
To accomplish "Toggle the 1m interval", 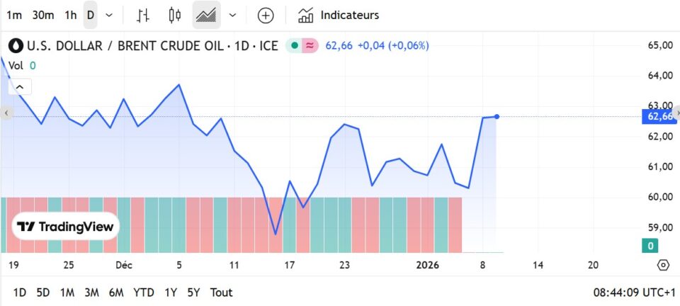I will [x=14, y=15].
